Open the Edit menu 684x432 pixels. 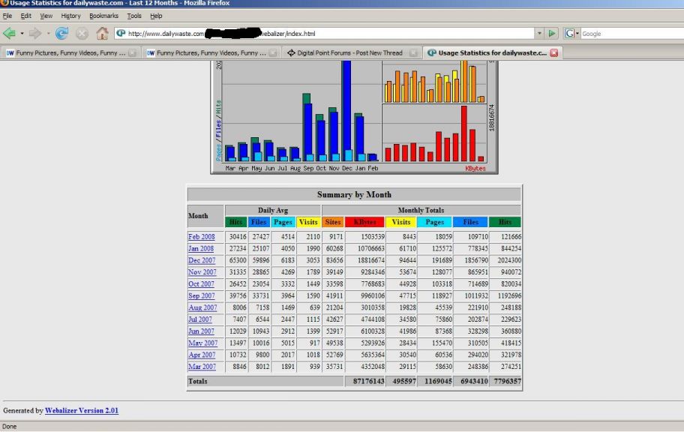(25, 16)
